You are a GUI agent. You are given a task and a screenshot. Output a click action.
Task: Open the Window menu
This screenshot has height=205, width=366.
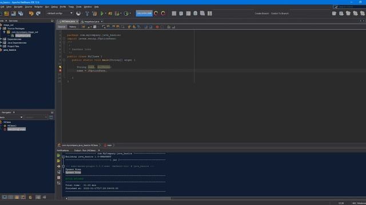click(x=87, y=7)
